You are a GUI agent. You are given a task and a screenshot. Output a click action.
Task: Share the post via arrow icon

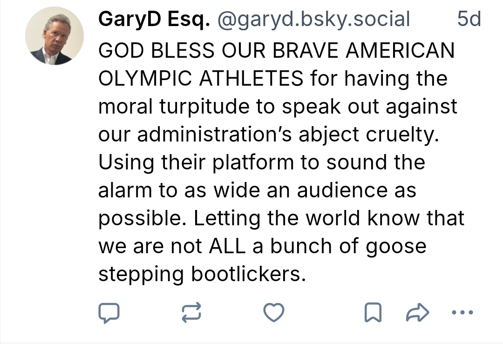[417, 312]
